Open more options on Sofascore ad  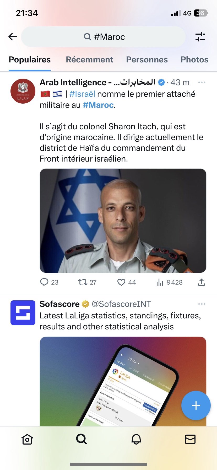[202, 304]
